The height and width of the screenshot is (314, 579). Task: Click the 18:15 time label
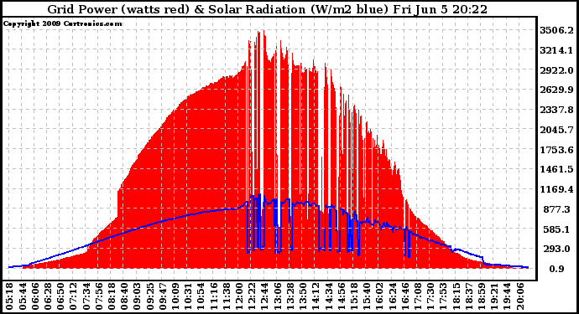(456, 296)
